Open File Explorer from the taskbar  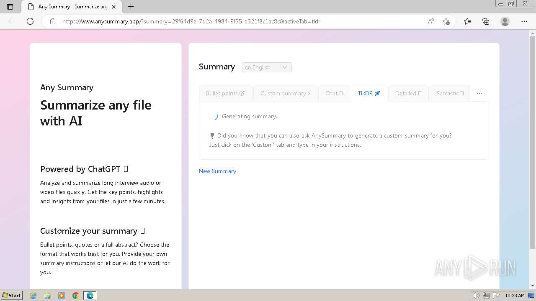[x=47, y=296]
